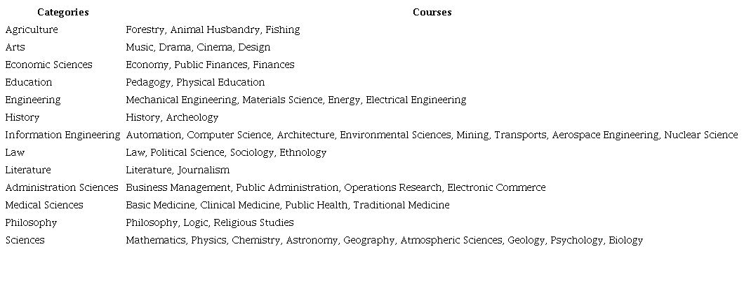The height and width of the screenshot is (287, 744).
Task: Select the Literature, Journalism courses cell
Action: [178, 171]
